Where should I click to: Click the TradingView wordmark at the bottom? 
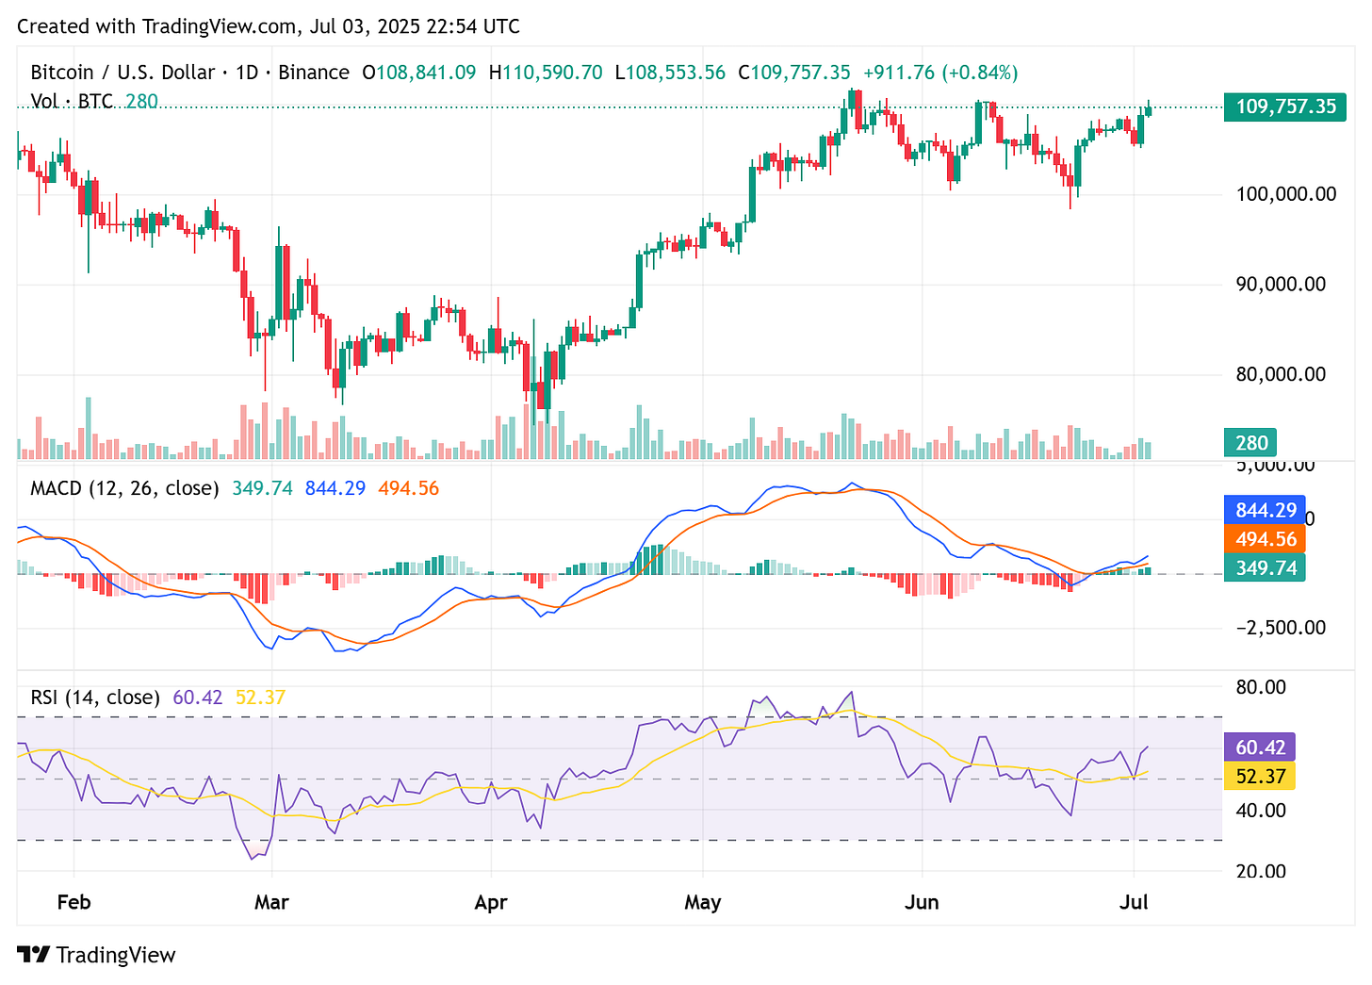coord(117,955)
